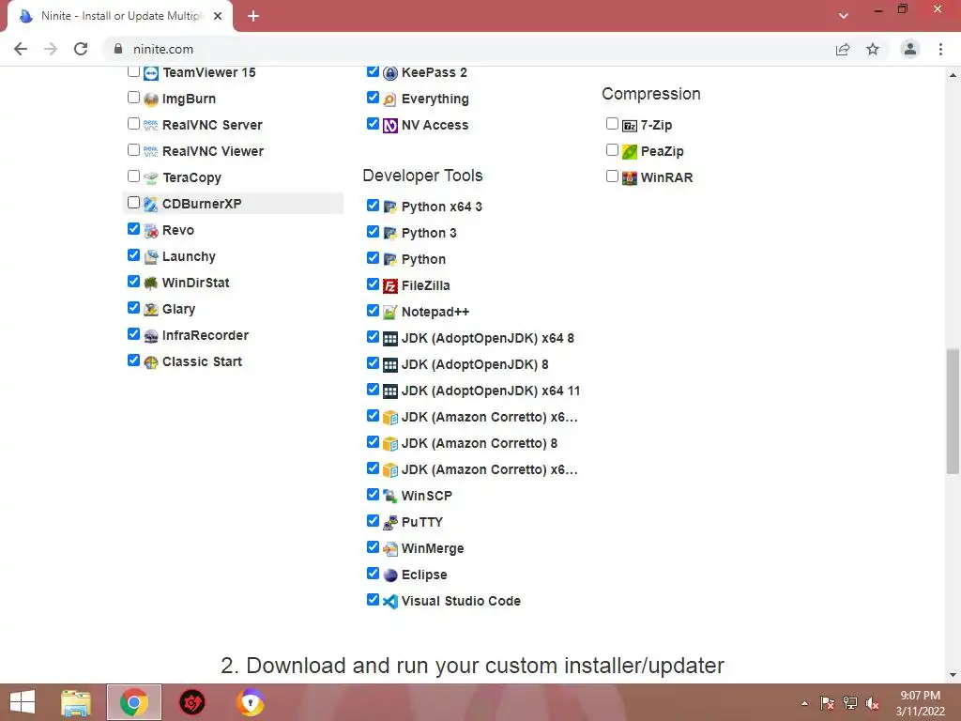Click the KeePass 2 icon

(390, 73)
